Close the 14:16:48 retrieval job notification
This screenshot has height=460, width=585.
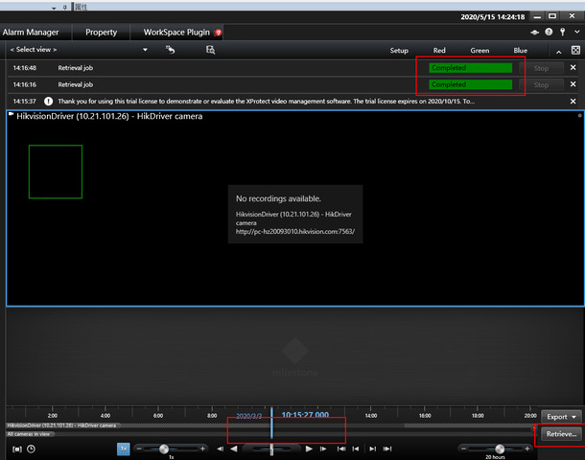click(x=573, y=68)
